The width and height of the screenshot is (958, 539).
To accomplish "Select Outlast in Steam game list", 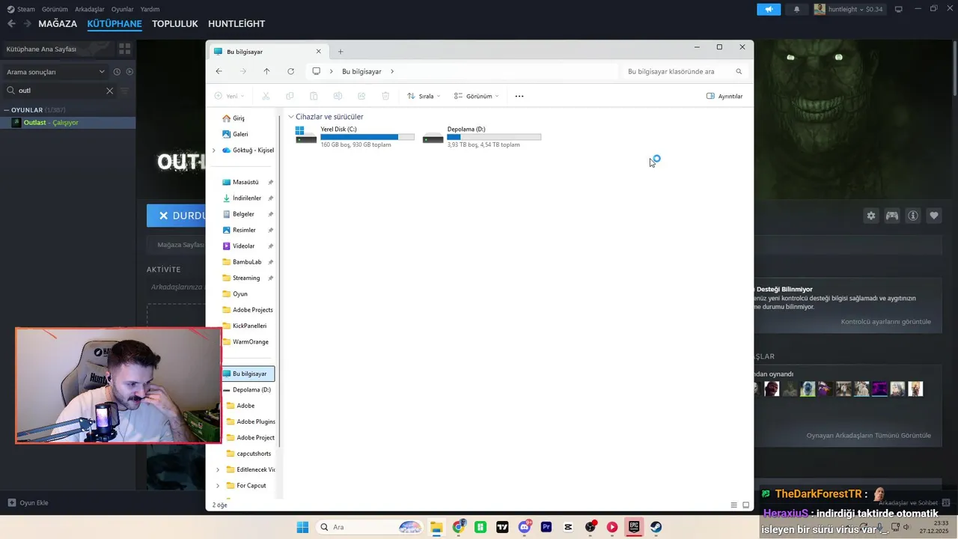I will click(67, 123).
